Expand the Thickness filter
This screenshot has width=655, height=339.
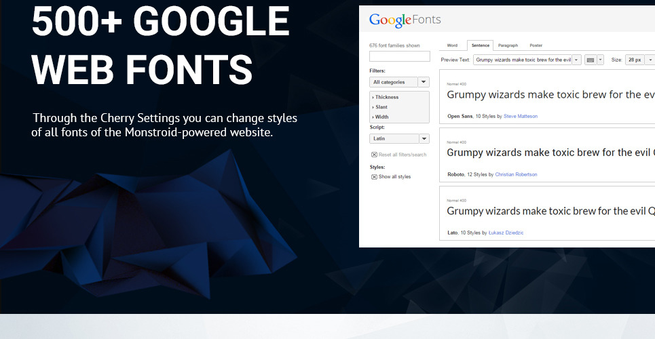pyautogui.click(x=386, y=97)
